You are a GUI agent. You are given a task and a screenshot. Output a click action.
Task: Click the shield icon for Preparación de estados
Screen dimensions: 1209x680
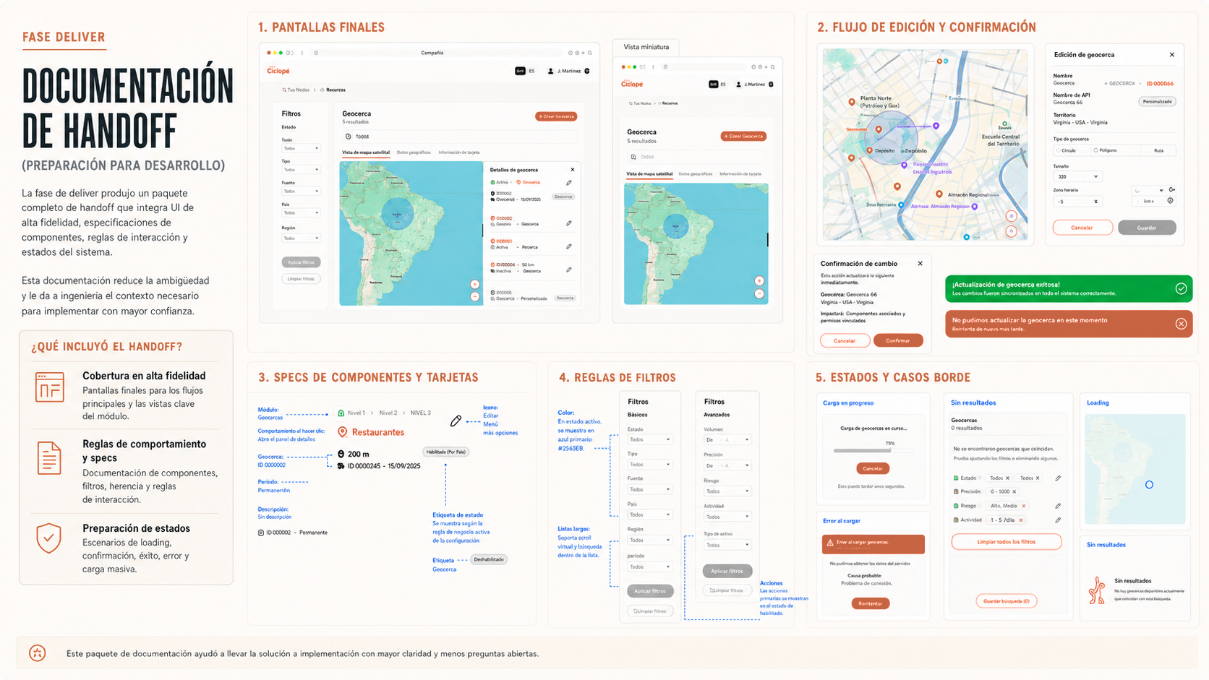[x=49, y=538]
